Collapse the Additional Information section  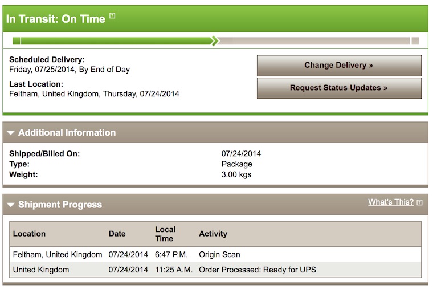coord(11,133)
